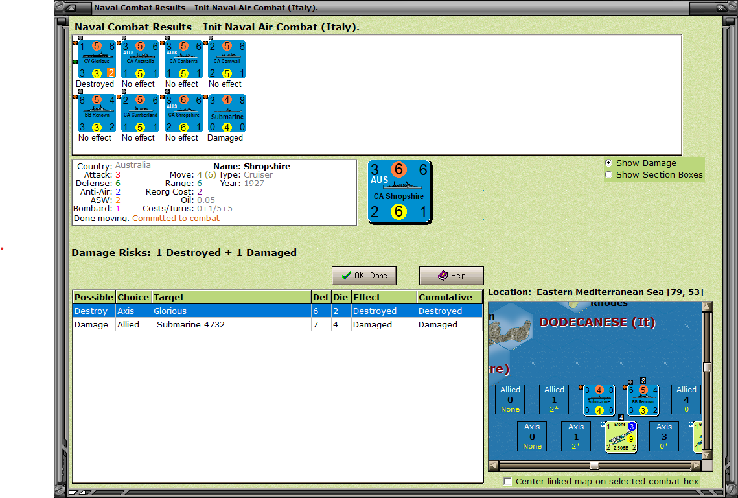
Task: Click the Z.506B aircraft counter on map
Action: (x=621, y=437)
